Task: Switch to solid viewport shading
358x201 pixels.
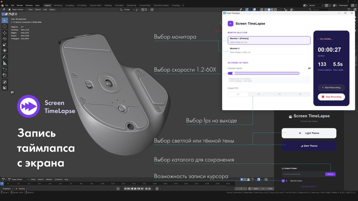Action: click(269, 10)
